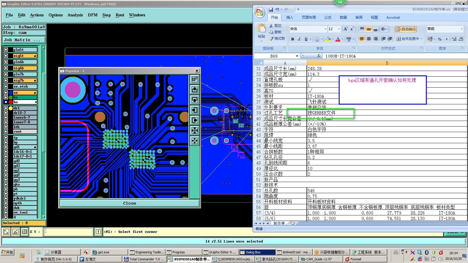Click the Excel Office button

(259, 12)
